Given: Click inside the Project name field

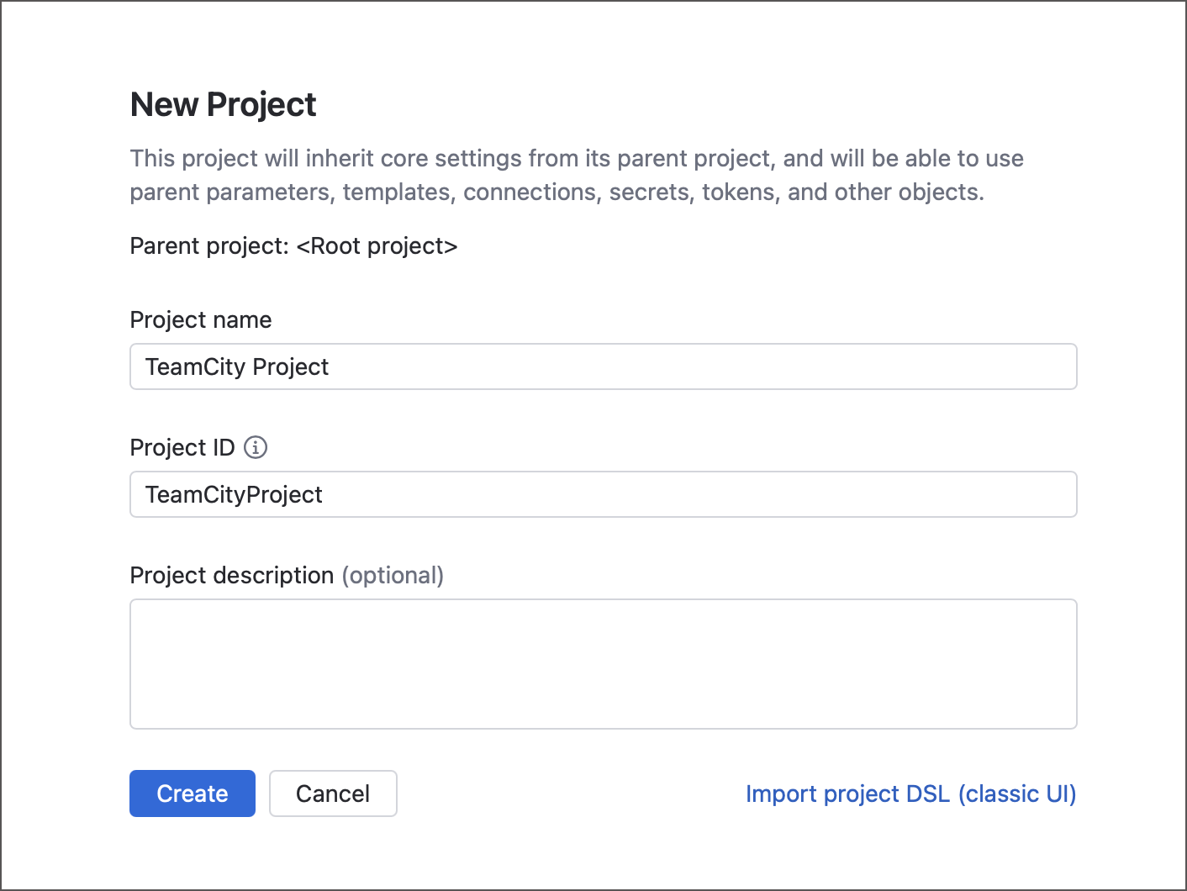Looking at the screenshot, I should tap(603, 366).
